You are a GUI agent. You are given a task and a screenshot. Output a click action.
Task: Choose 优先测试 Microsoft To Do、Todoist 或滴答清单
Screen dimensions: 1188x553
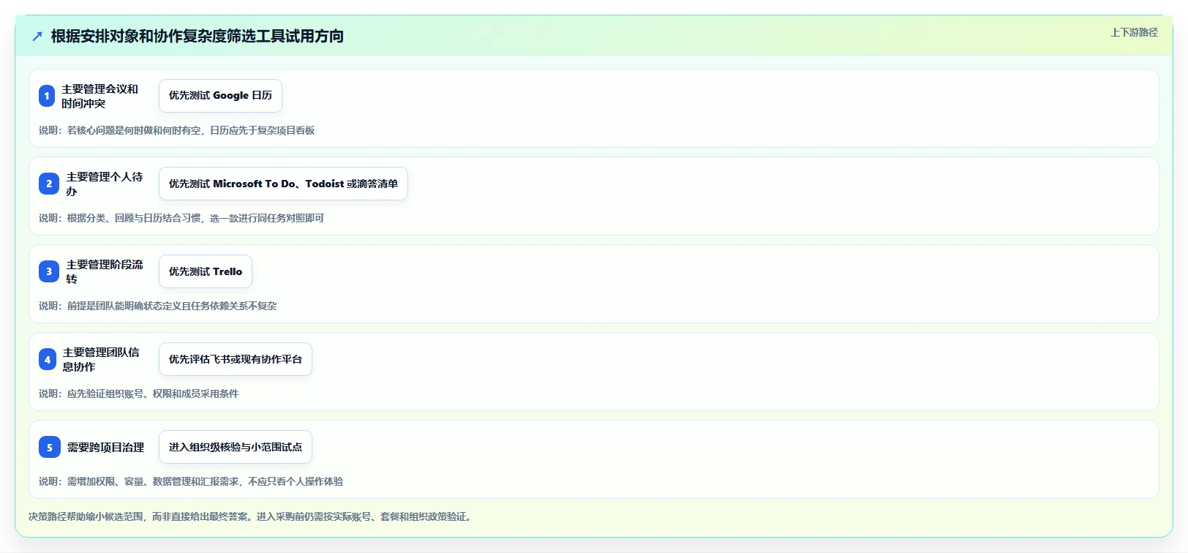283,184
